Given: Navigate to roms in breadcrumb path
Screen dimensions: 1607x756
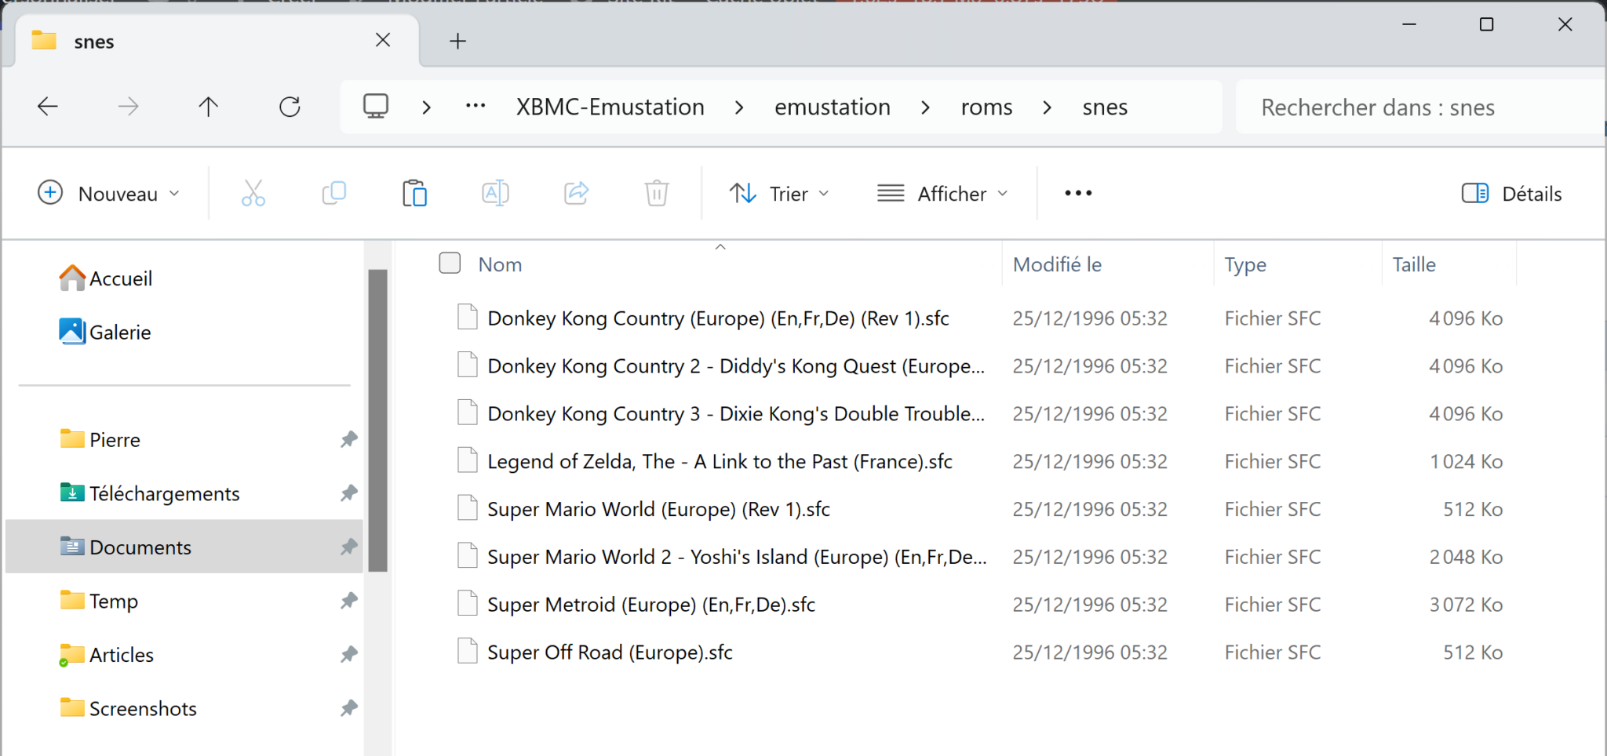Looking at the screenshot, I should point(986,107).
